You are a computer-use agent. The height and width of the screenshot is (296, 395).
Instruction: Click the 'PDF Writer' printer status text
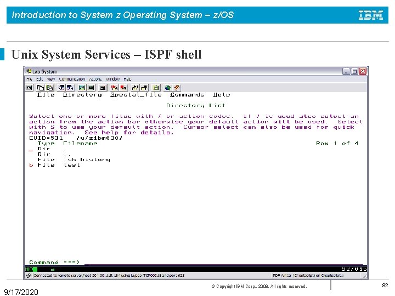pyautogui.click(x=308, y=276)
